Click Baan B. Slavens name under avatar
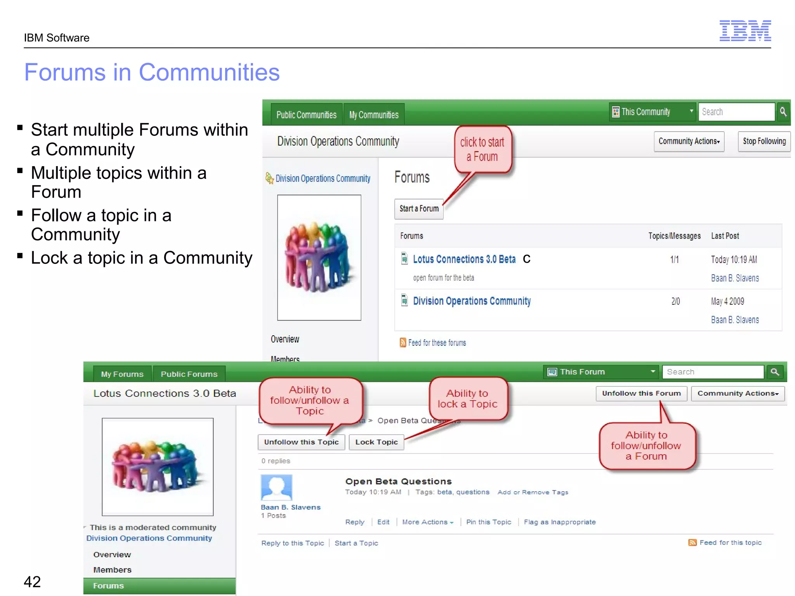The image size is (795, 596). click(291, 507)
